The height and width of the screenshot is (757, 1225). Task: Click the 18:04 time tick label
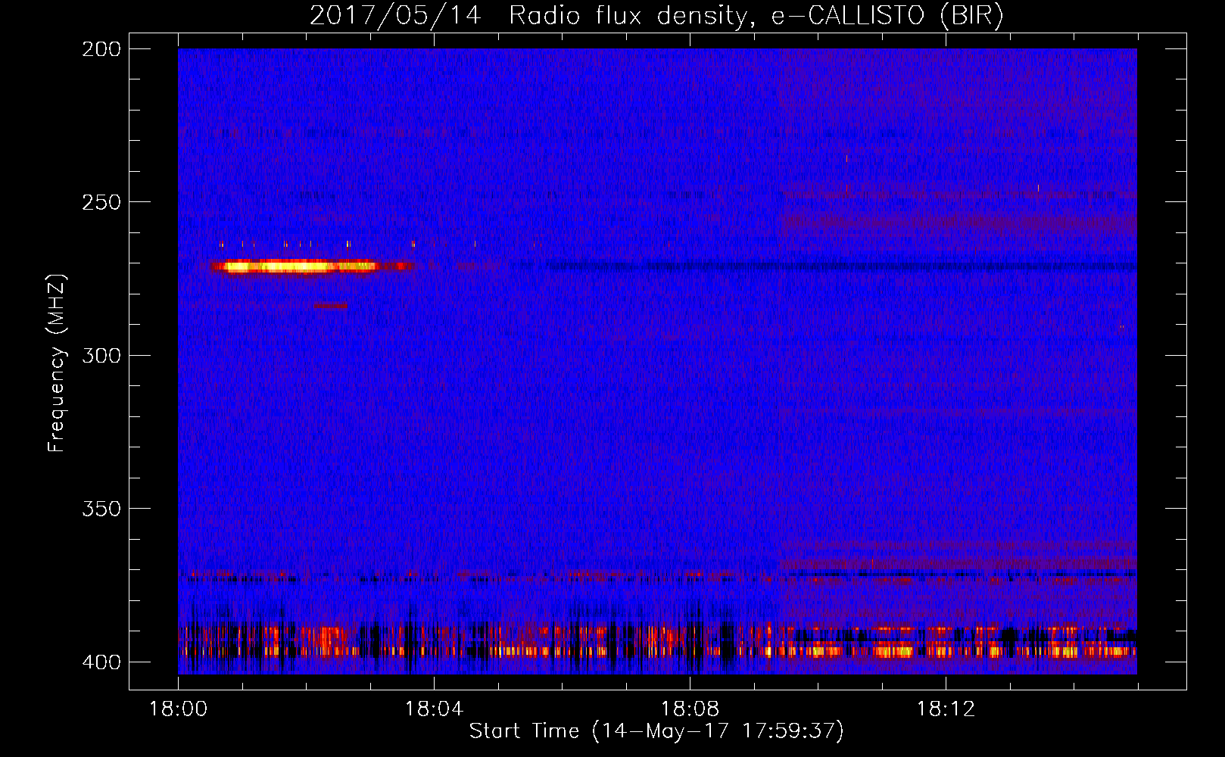point(434,709)
